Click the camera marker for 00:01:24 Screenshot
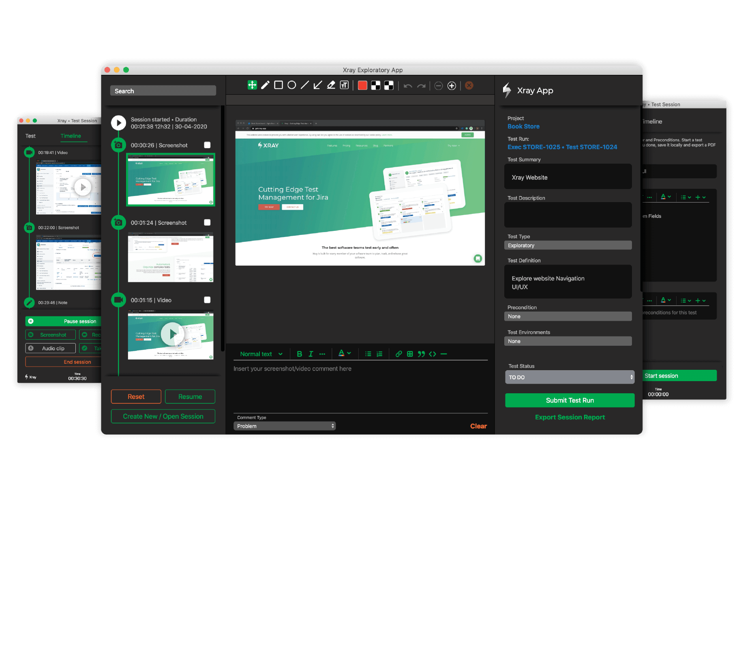741x661 pixels. (x=118, y=222)
